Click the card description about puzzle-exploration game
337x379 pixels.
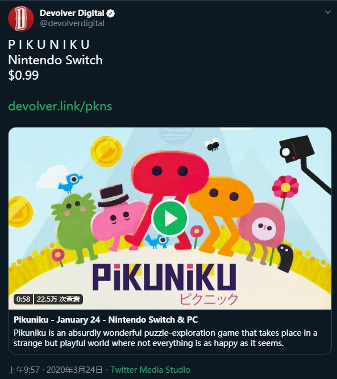click(x=165, y=338)
